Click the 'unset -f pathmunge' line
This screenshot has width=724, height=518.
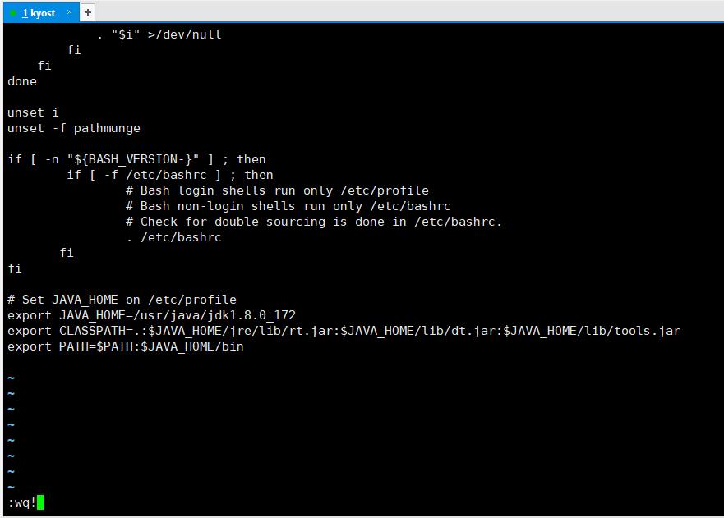click(74, 128)
